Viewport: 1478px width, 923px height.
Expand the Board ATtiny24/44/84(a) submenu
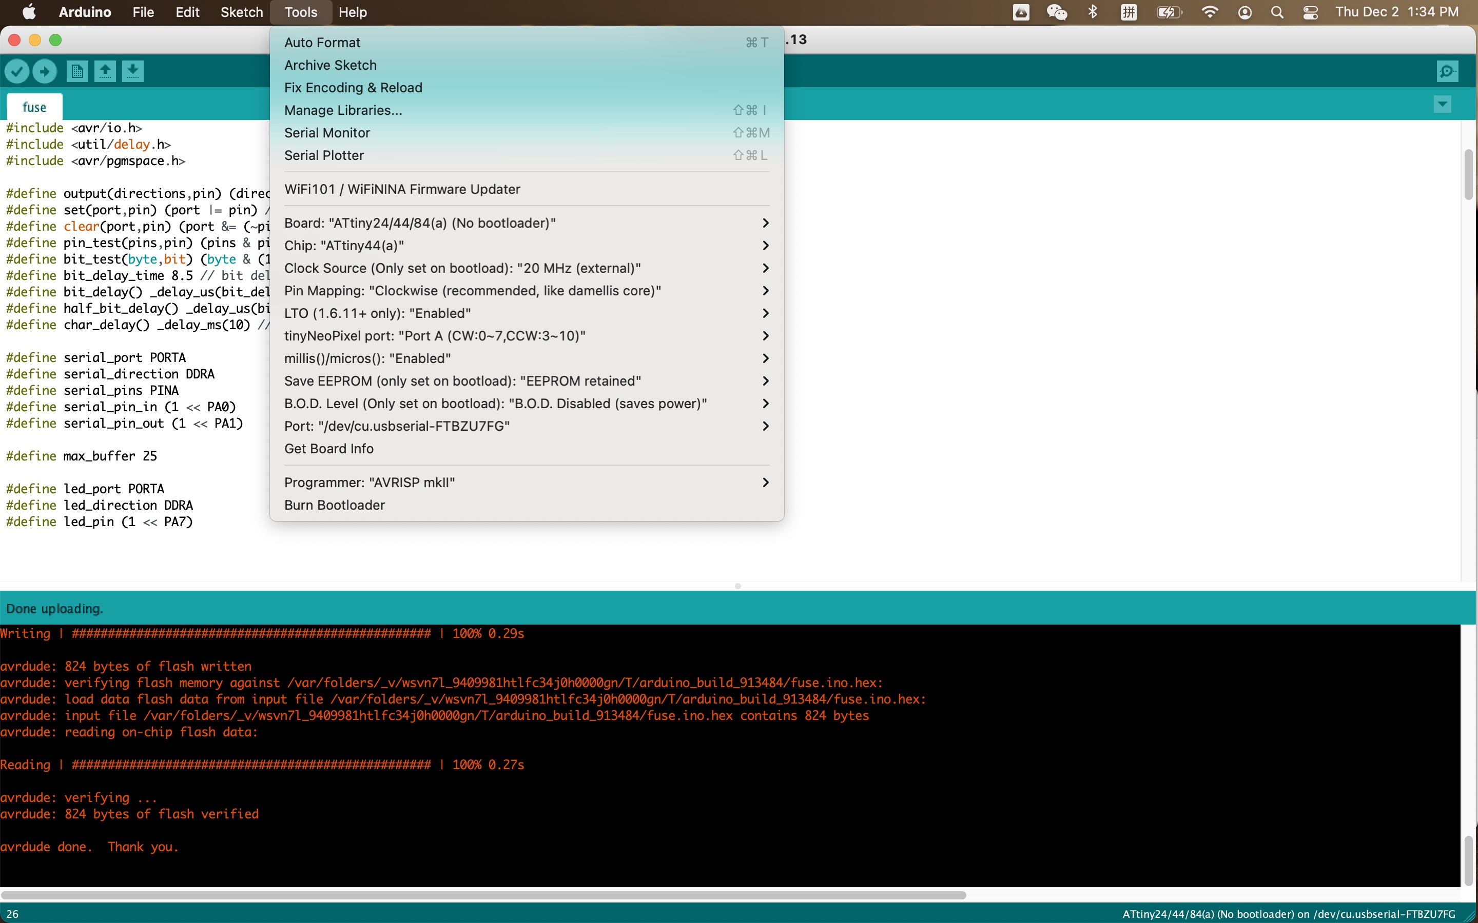point(527,223)
